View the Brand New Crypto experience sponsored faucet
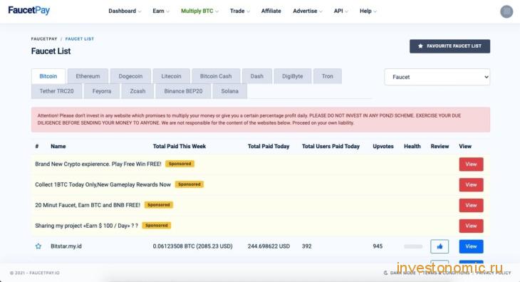Image resolution: width=520 pixels, height=282 pixels. (x=471, y=164)
